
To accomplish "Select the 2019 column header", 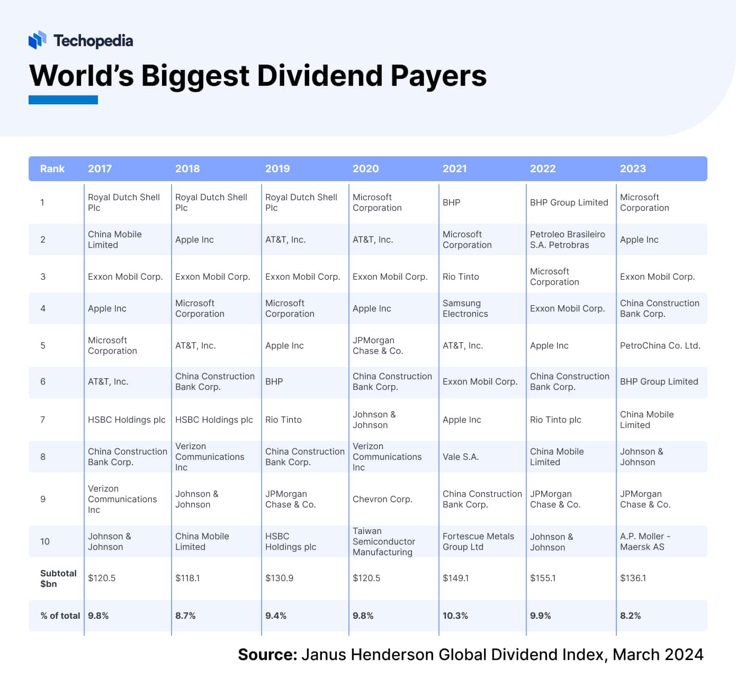I will click(277, 168).
